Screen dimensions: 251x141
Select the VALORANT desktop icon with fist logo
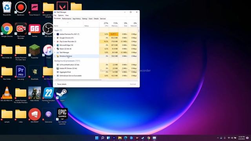pyautogui.click(x=35, y=116)
